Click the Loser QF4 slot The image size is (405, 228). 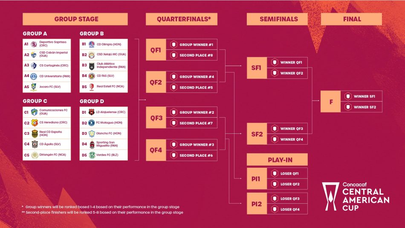[x=289, y=209]
